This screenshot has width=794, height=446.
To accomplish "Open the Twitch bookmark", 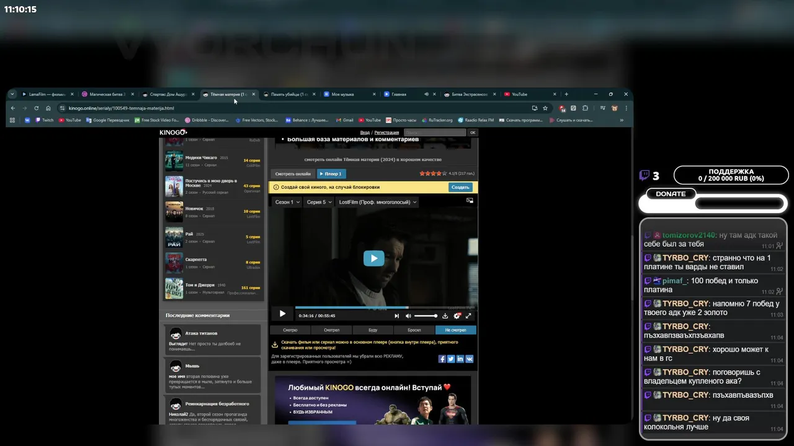I will [x=44, y=120].
